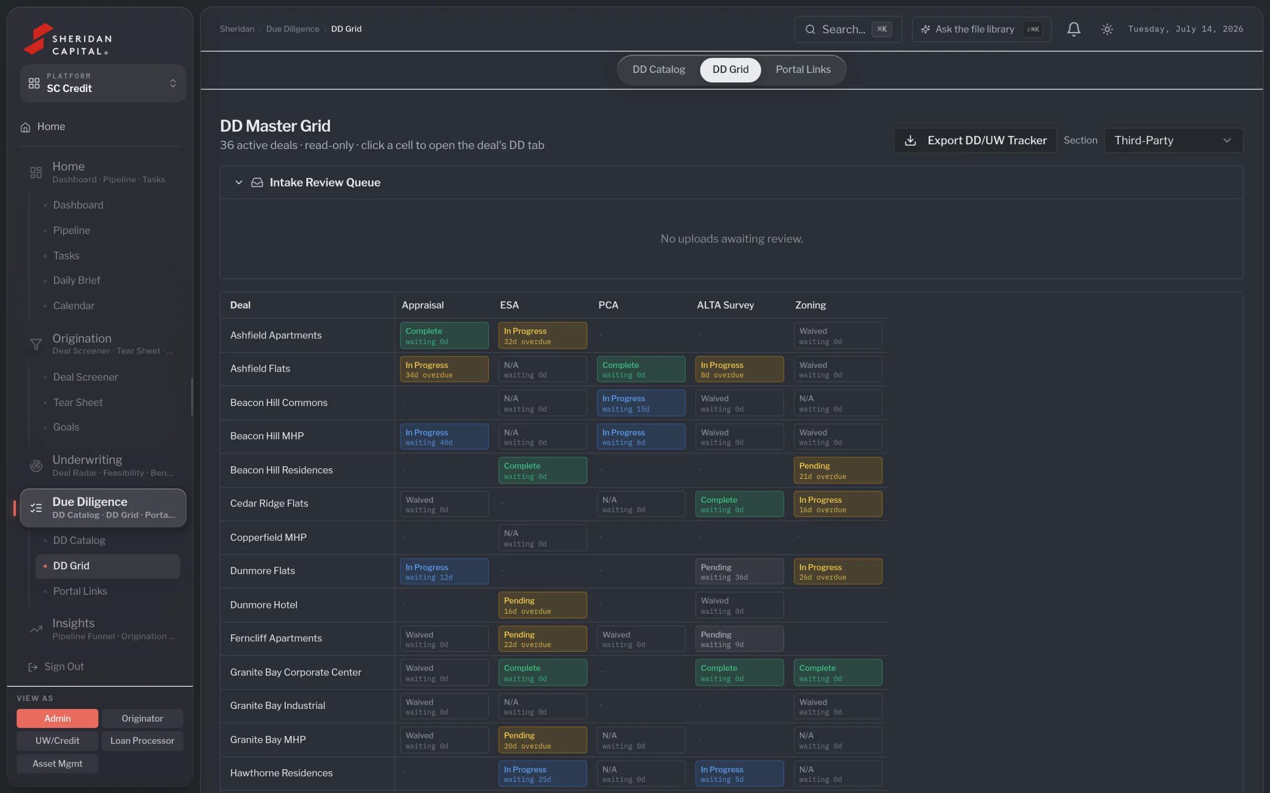Click the platform grid icon beside SC Credit
Screen dimensions: 1270x793
(x=34, y=83)
